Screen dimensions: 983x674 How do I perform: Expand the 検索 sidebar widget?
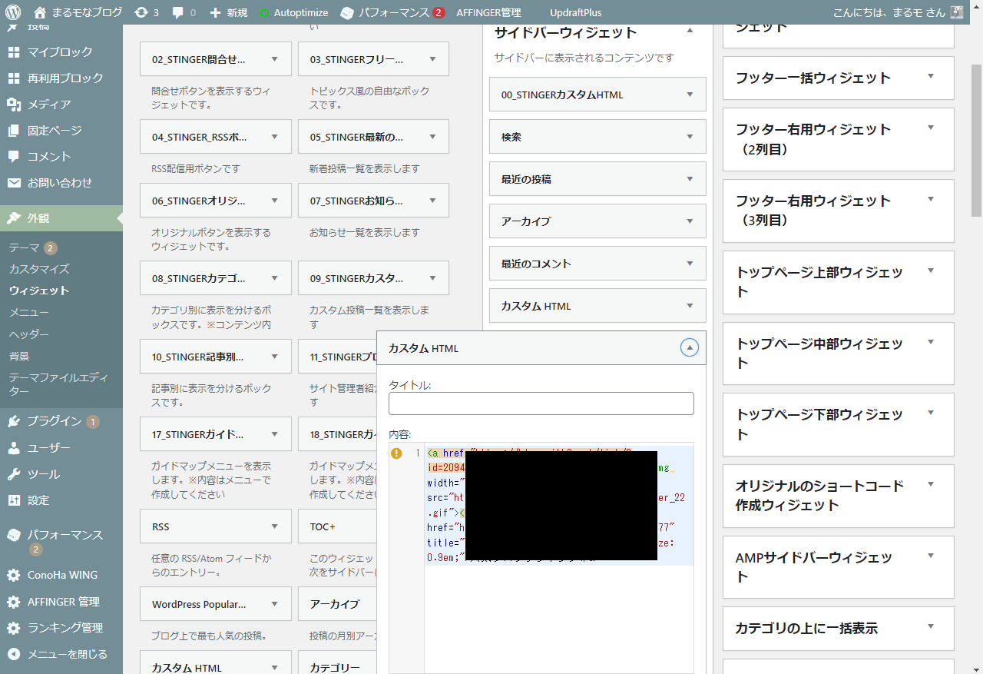690,137
